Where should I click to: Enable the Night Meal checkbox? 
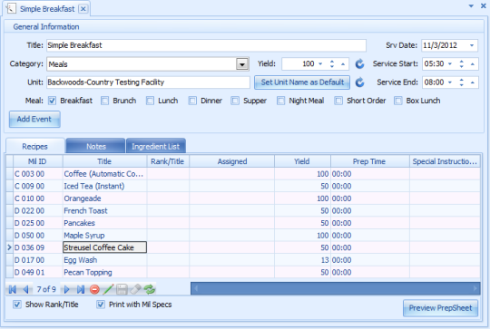281,101
